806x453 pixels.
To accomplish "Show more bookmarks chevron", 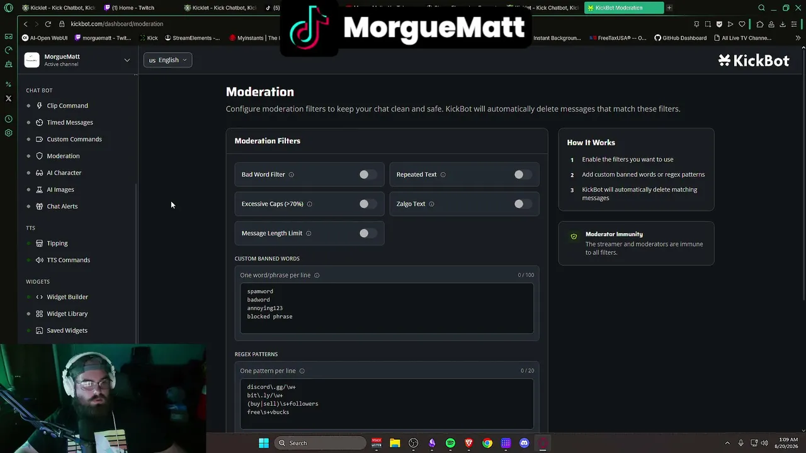I will tap(798, 38).
